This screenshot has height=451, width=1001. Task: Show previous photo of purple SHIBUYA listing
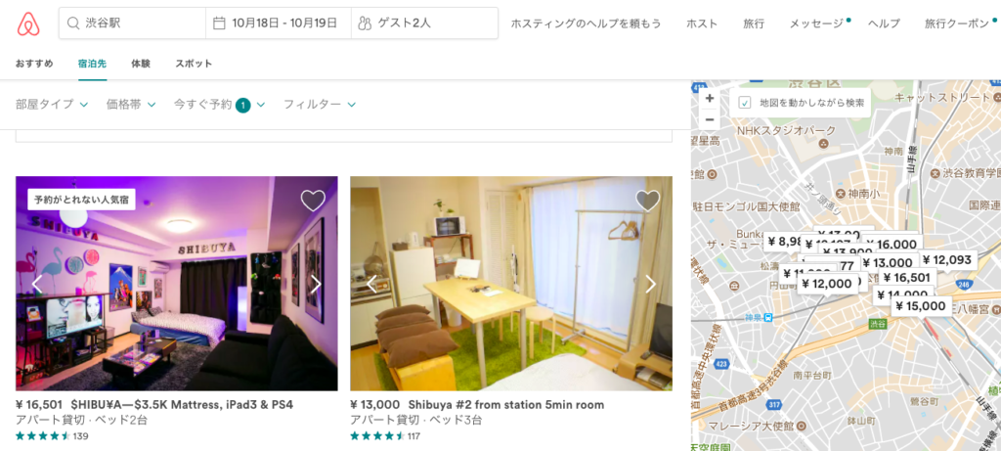[37, 285]
